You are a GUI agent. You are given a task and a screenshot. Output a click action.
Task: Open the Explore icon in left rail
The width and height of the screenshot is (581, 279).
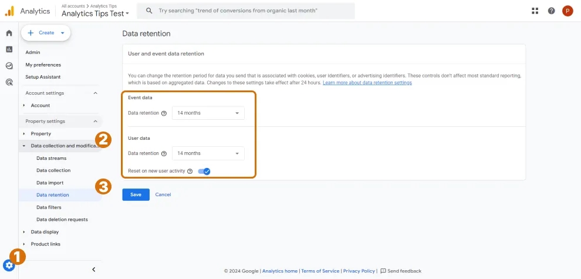pyautogui.click(x=9, y=66)
